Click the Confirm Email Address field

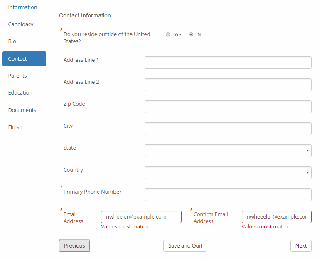click(x=276, y=217)
